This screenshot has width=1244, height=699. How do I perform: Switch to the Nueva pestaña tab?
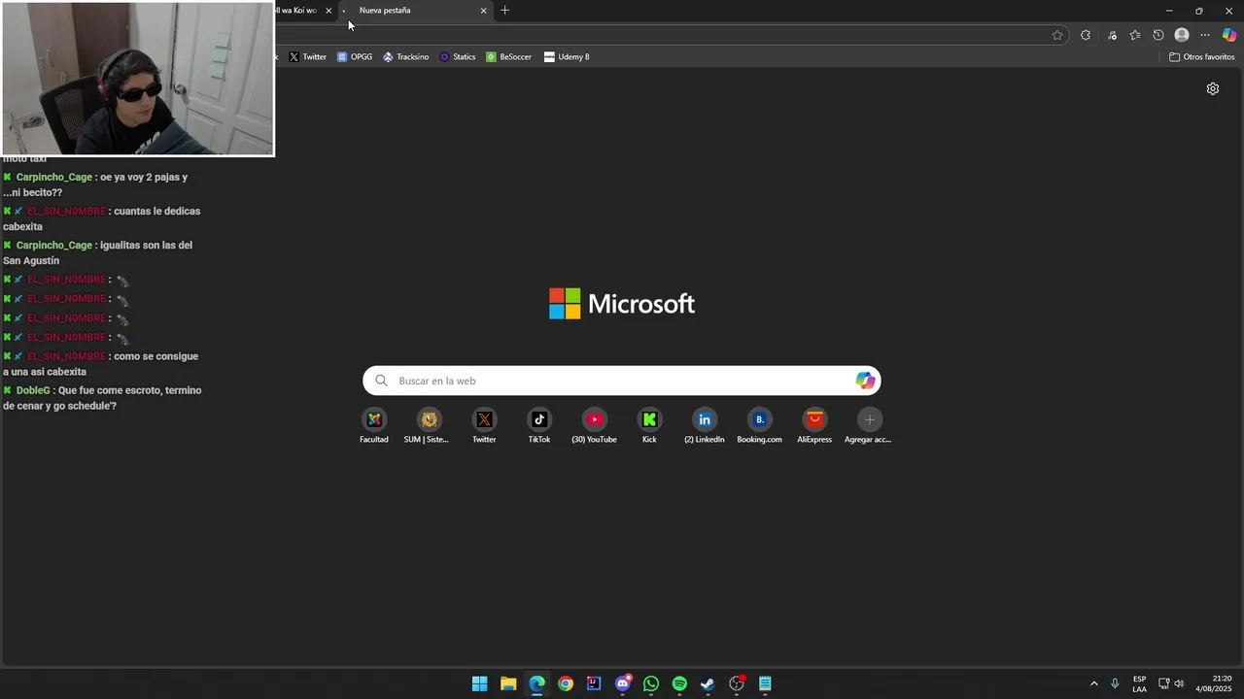click(x=414, y=11)
